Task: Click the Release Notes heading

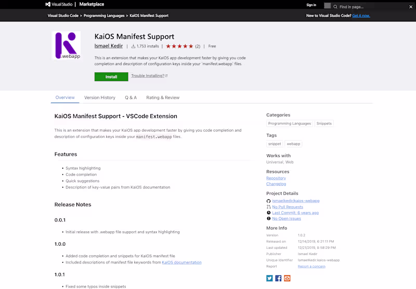Action: [x=73, y=205]
